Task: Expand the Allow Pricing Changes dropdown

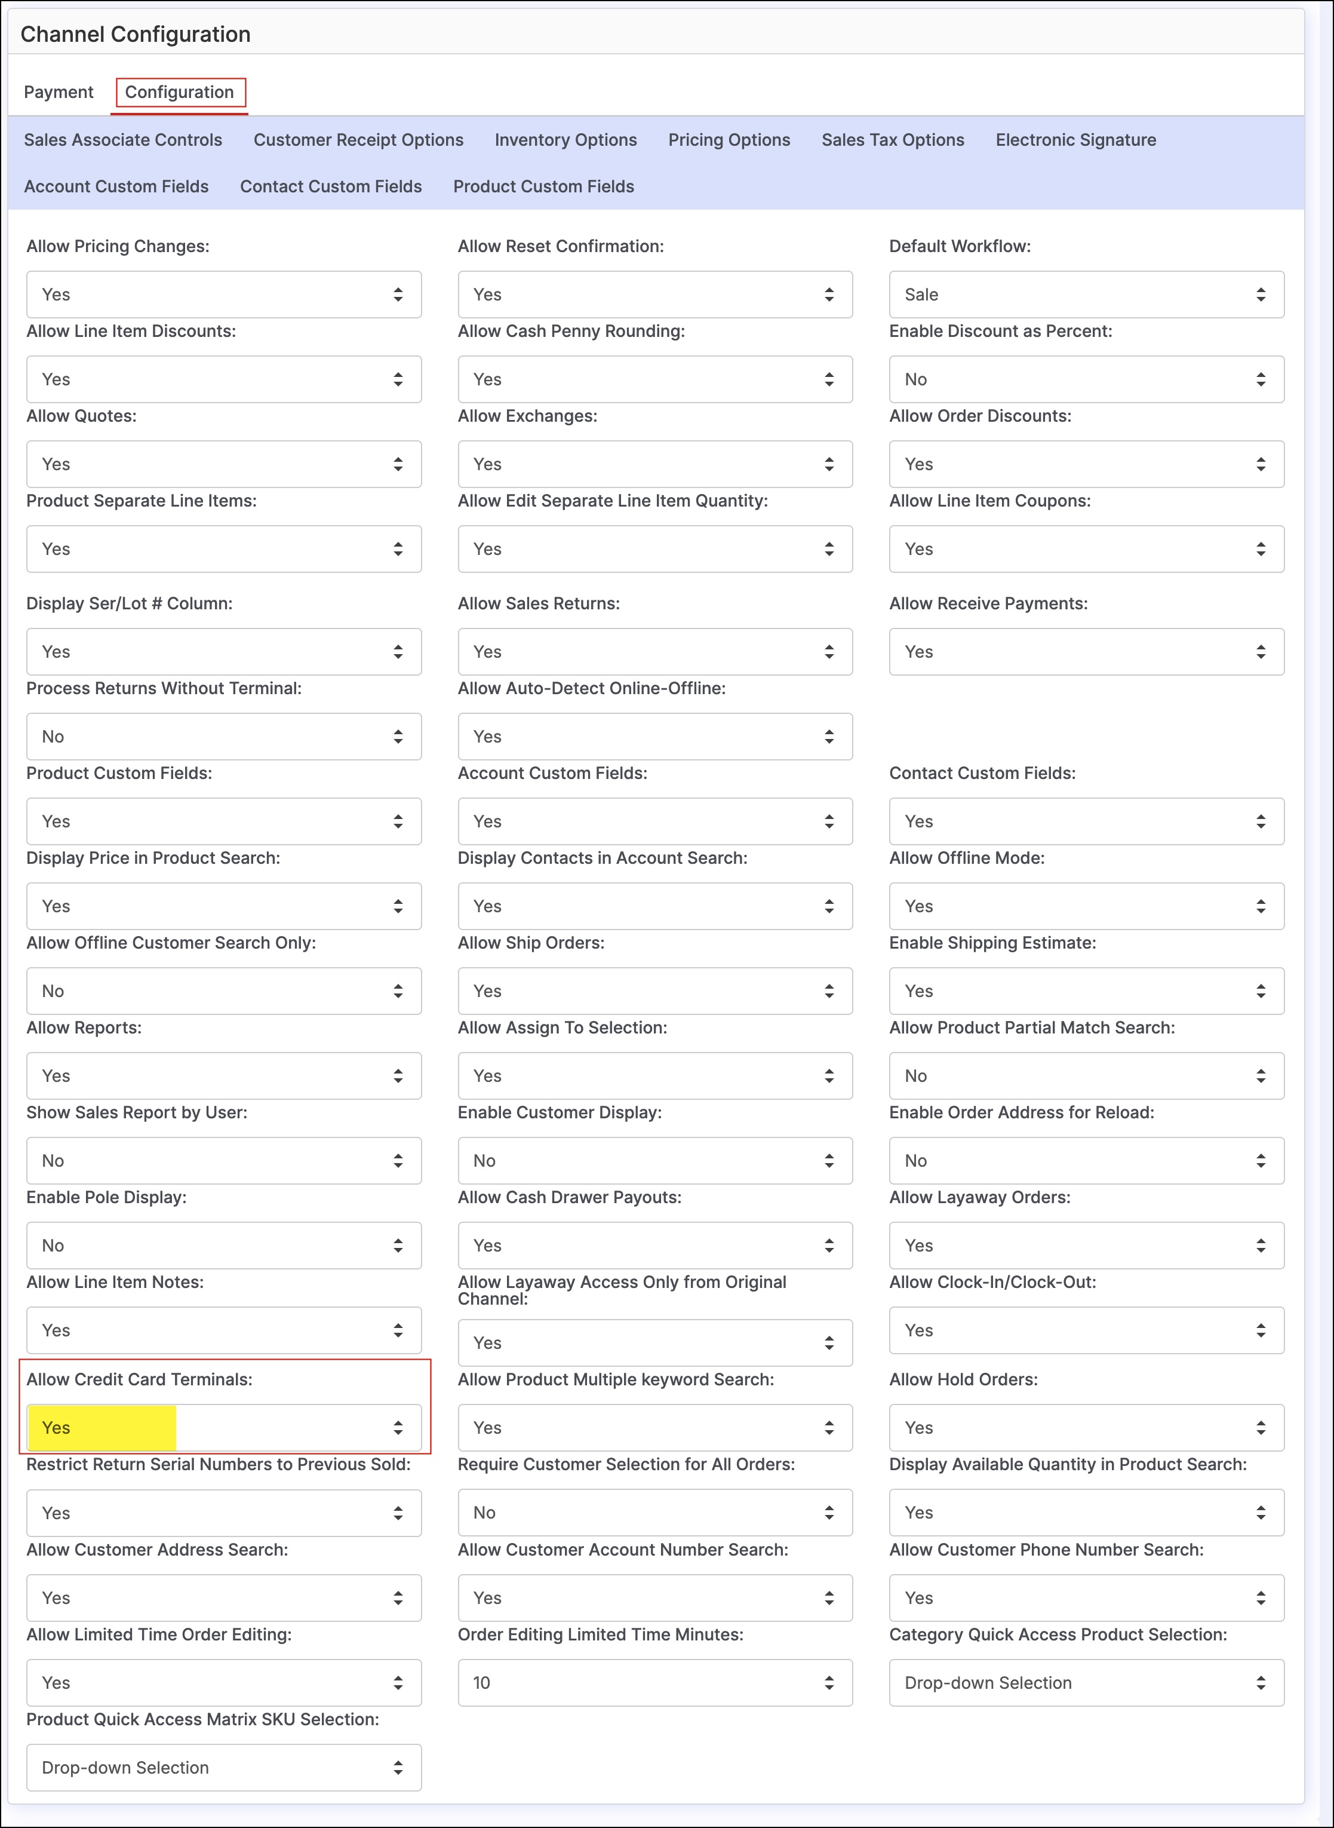Action: [224, 295]
